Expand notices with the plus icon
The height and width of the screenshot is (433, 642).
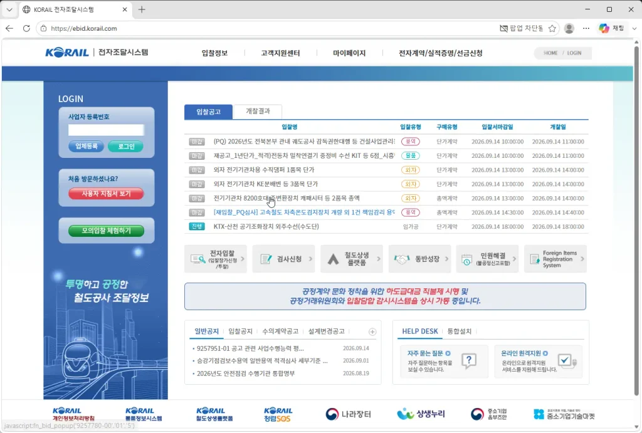tap(372, 332)
